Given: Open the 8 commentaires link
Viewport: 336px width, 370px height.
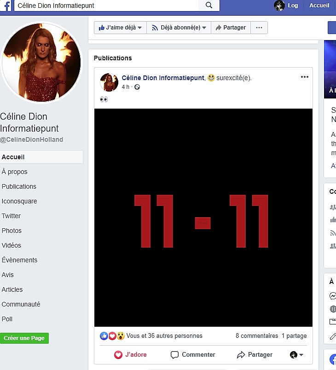Looking at the screenshot, I should [256, 336].
